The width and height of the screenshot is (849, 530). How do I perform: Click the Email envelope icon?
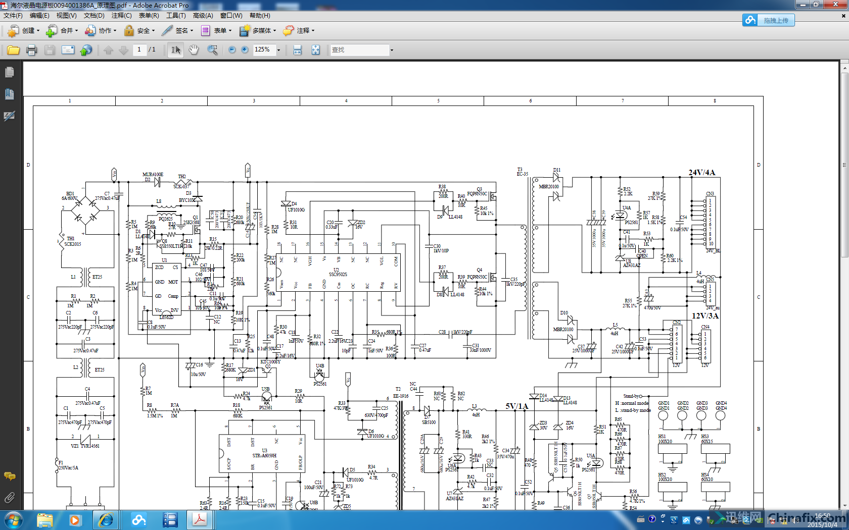tap(68, 50)
